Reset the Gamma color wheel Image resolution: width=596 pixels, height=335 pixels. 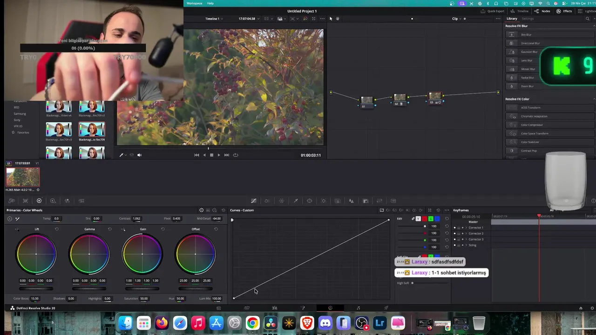(110, 229)
